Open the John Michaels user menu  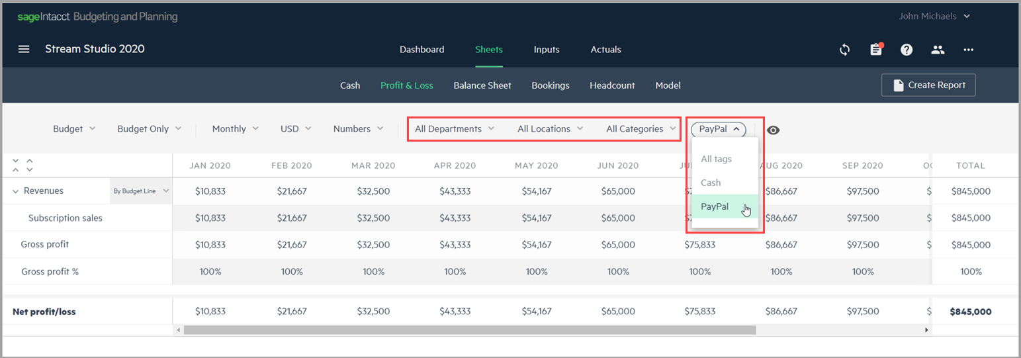pos(934,16)
